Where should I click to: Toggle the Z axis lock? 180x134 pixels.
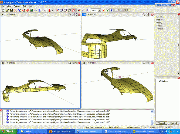[111, 10]
